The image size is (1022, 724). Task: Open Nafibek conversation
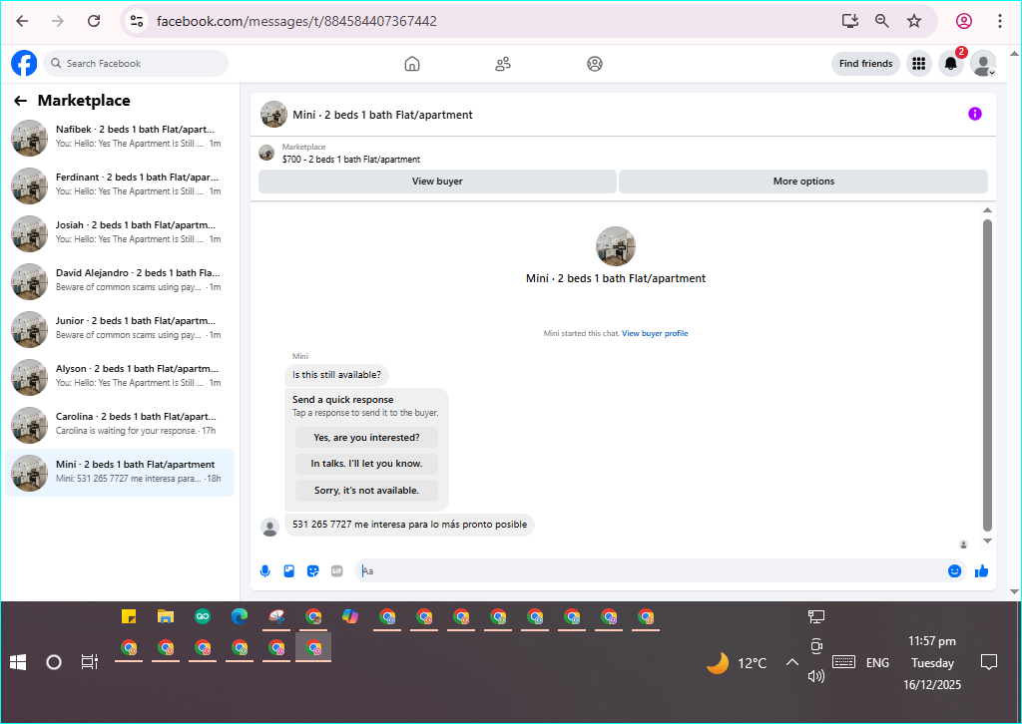pyautogui.click(x=120, y=137)
